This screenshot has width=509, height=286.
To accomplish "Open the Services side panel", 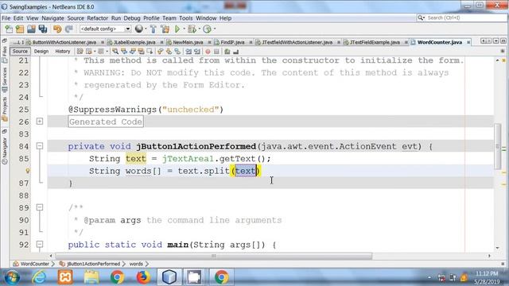I will point(5,79).
